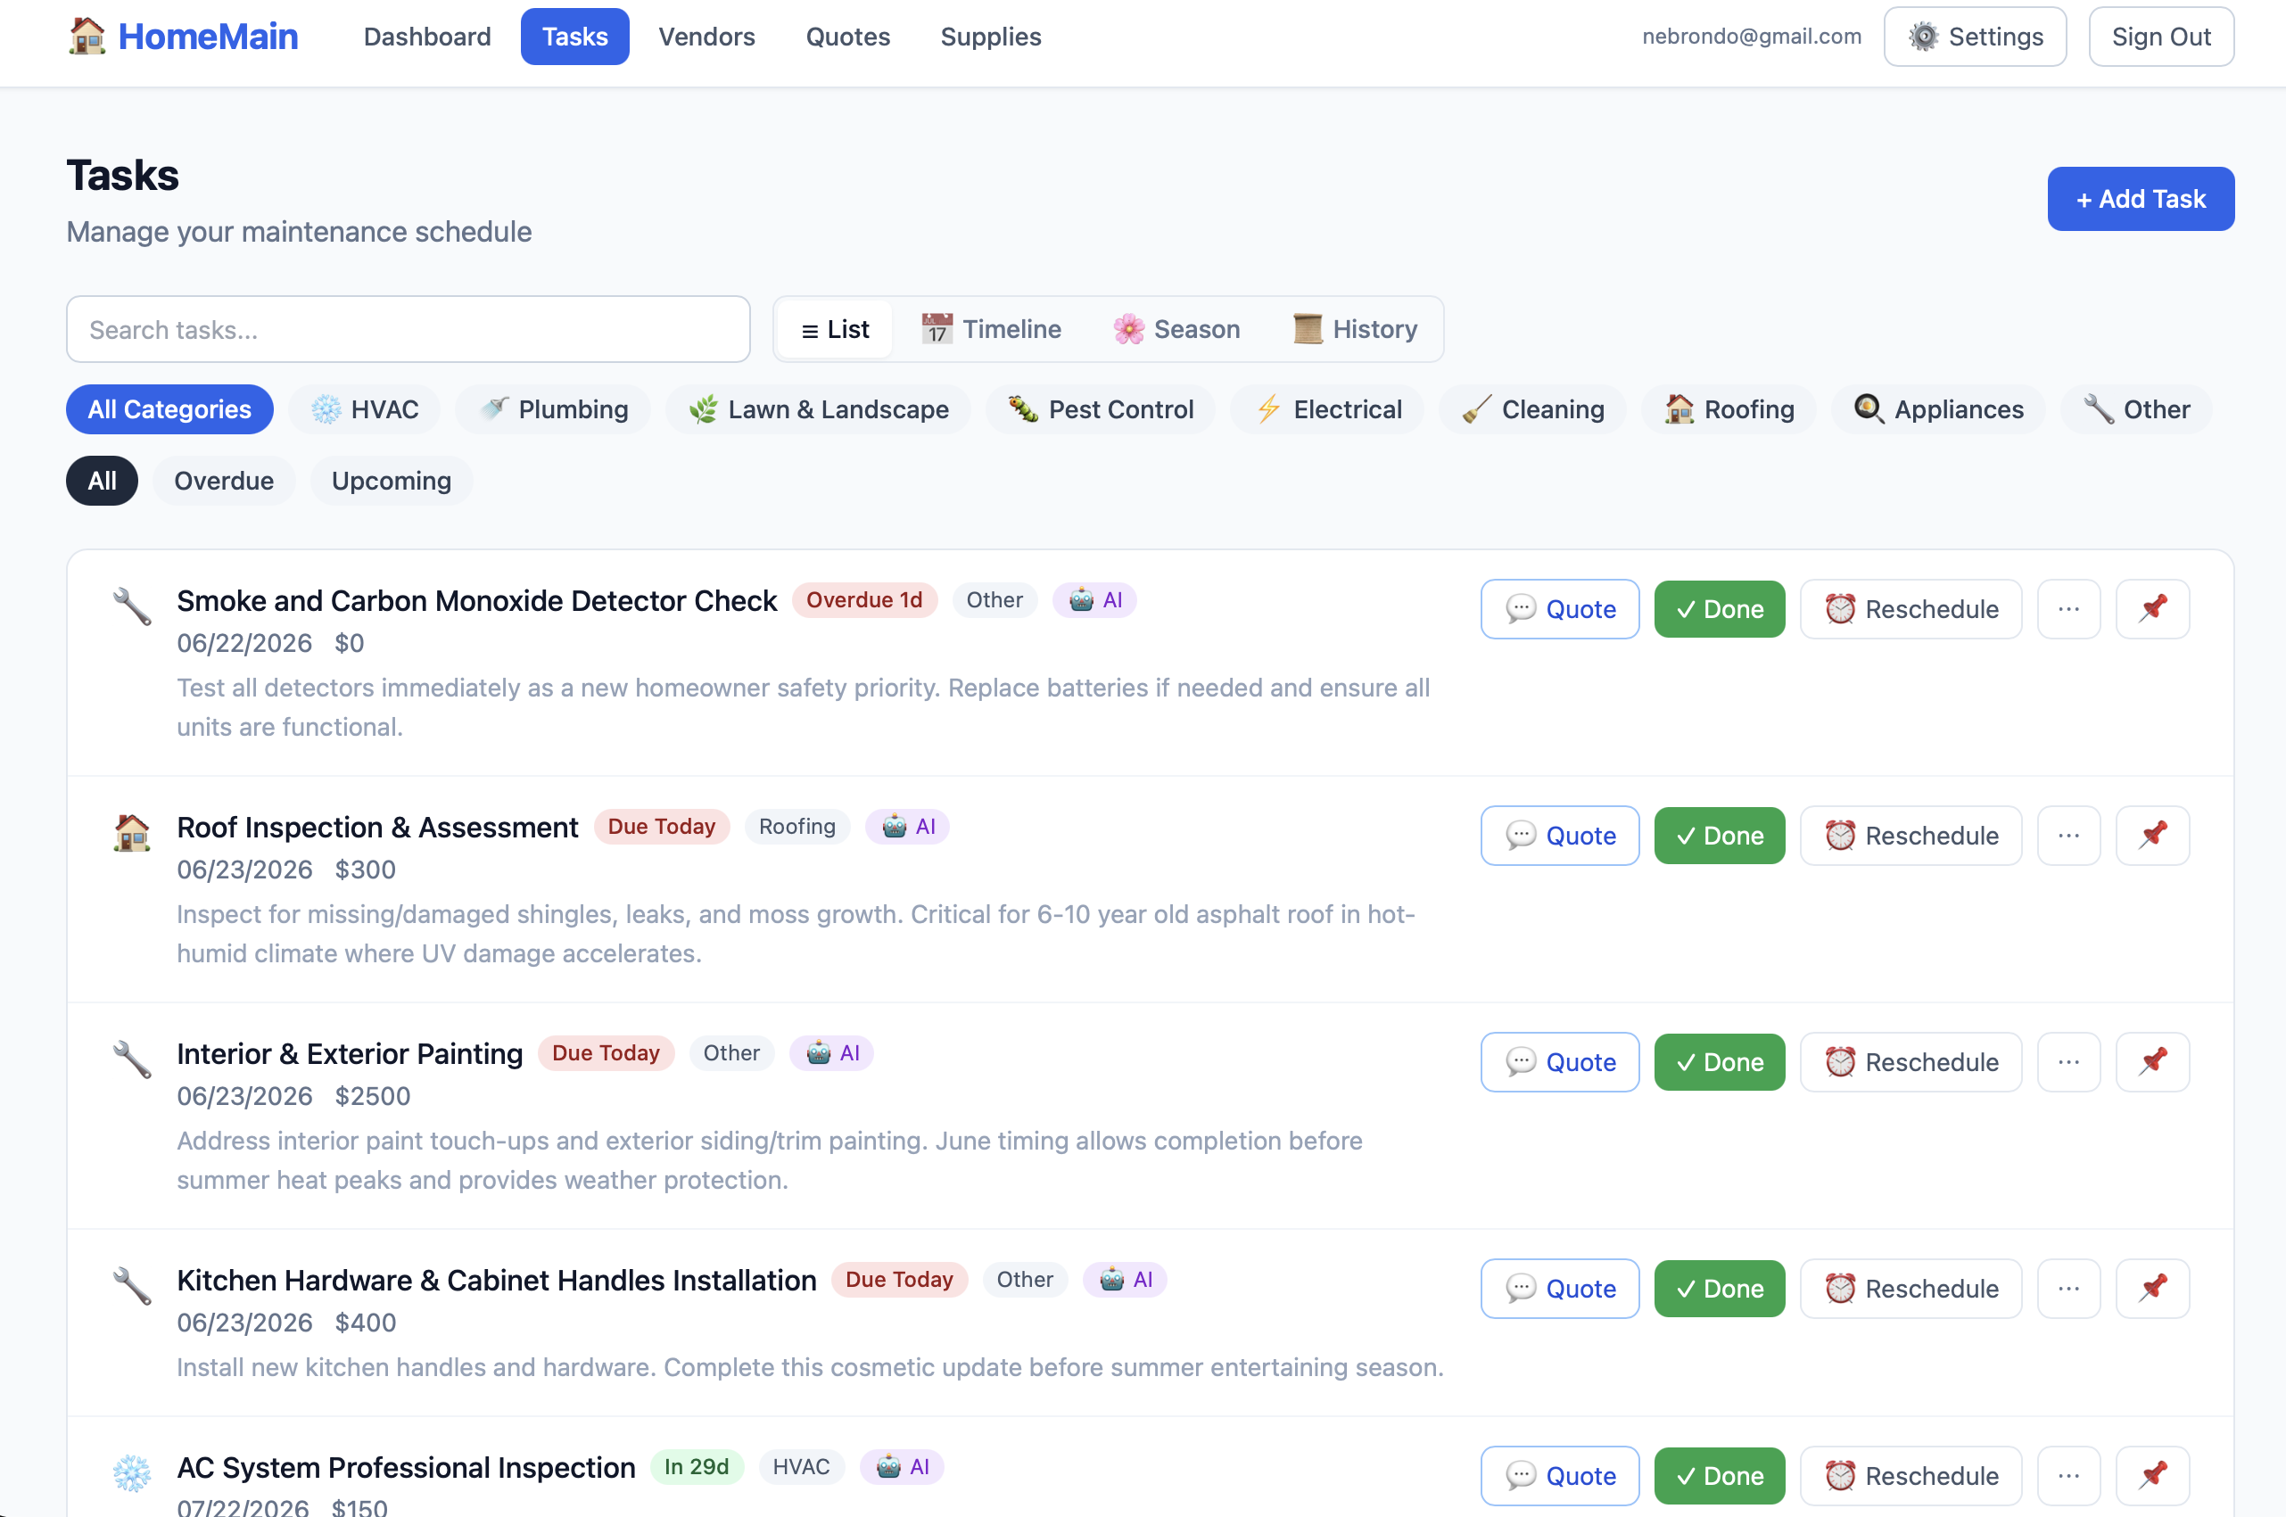Mark Roof Inspection & Assessment as Done
Image resolution: width=2286 pixels, height=1517 pixels.
(x=1719, y=835)
